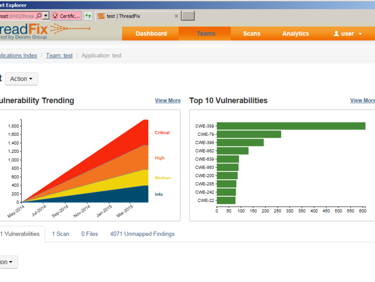Expand the Action dropdown button
The image size is (375, 282).
[x=21, y=79]
